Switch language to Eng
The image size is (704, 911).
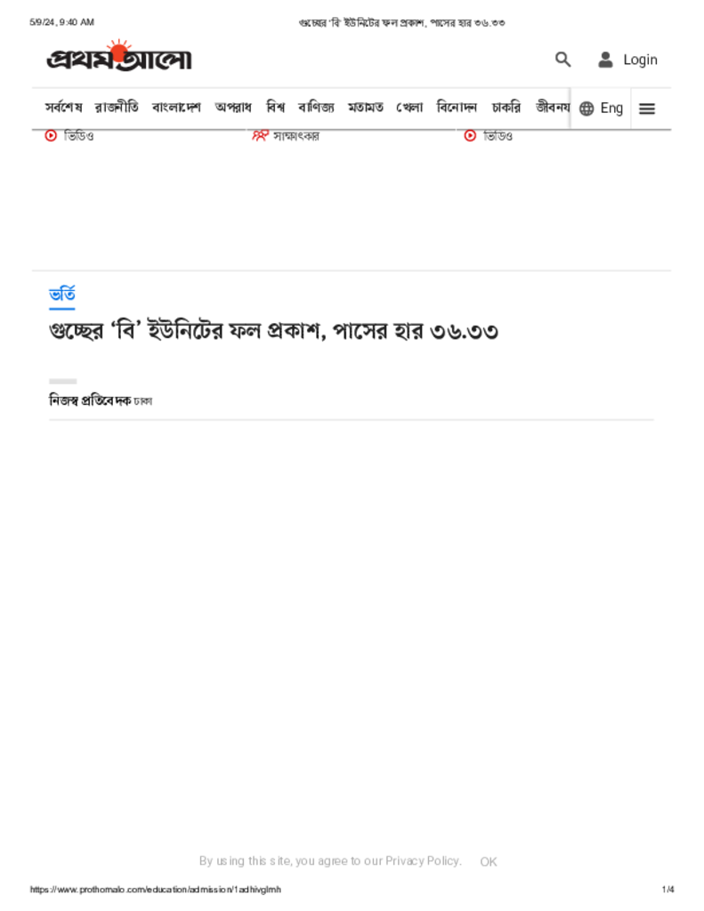click(x=611, y=109)
